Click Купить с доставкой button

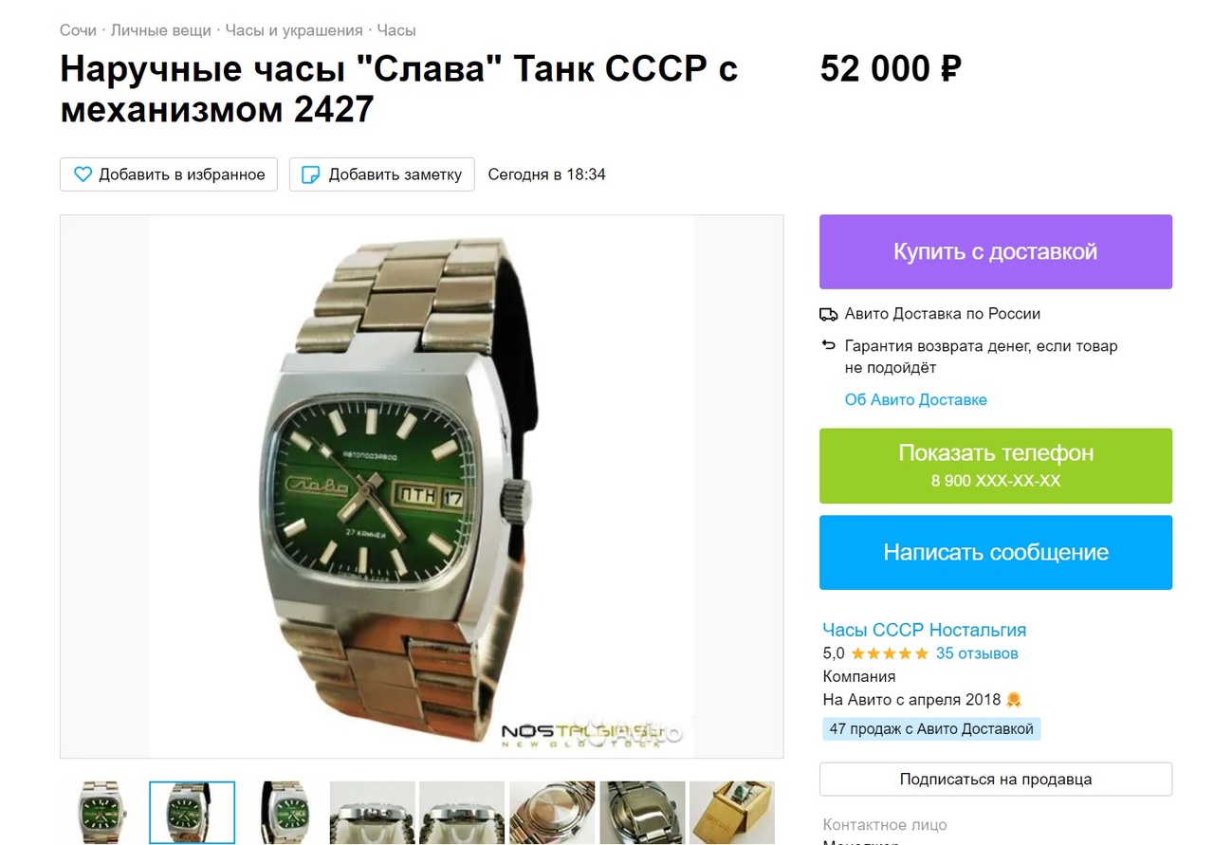coord(996,251)
